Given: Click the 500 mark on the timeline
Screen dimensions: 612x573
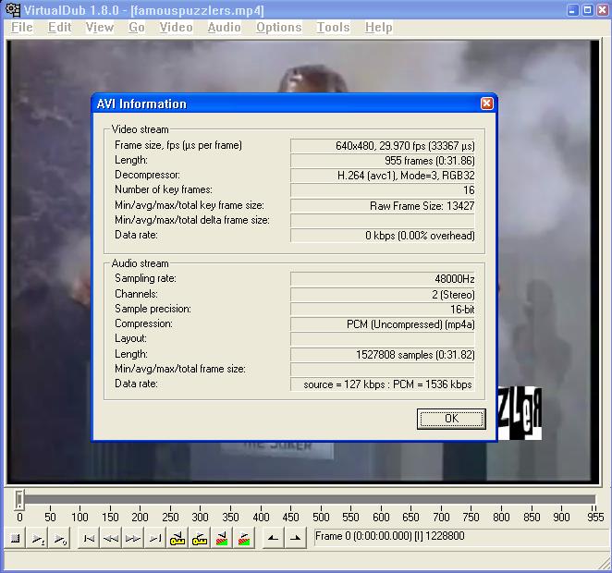Looking at the screenshot, I should tap(321, 517).
